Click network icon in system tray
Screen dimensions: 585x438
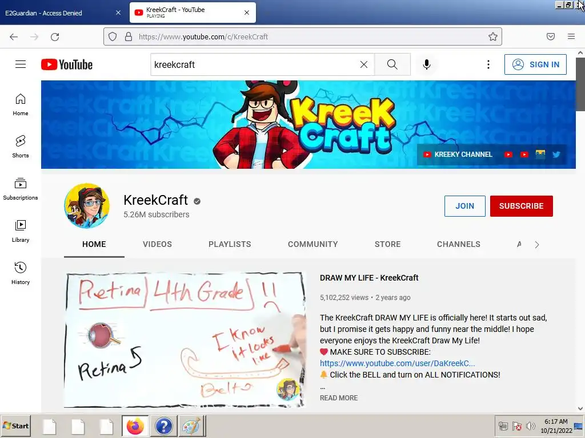(503, 425)
